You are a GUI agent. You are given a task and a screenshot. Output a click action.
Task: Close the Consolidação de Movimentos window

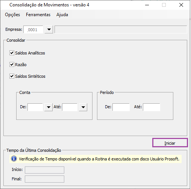(181, 5)
